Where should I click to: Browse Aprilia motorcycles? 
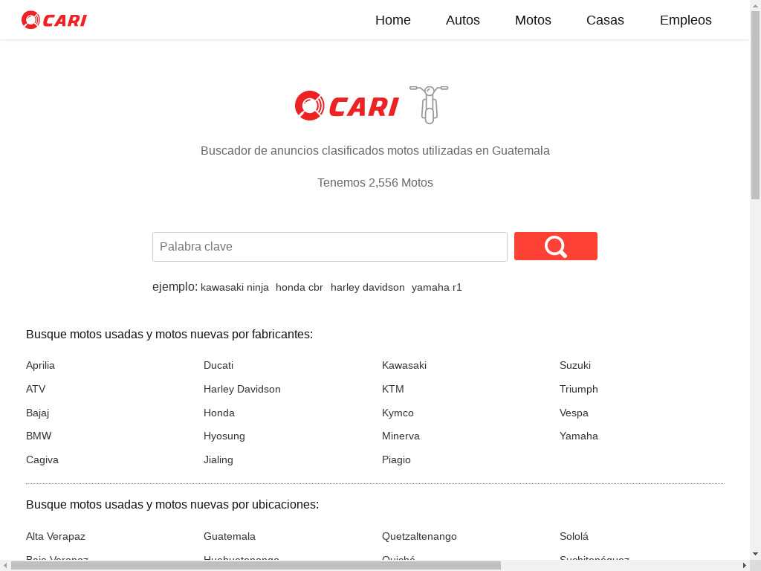tap(40, 365)
